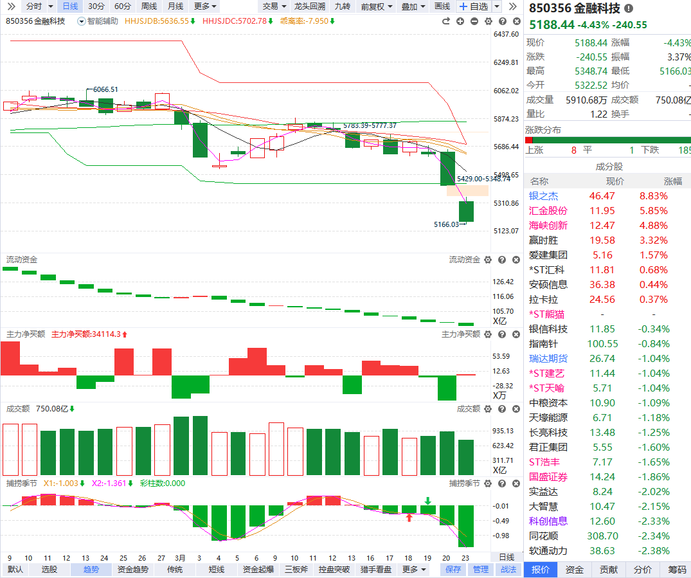Sort constituents by 涨幅 column header

672,181
